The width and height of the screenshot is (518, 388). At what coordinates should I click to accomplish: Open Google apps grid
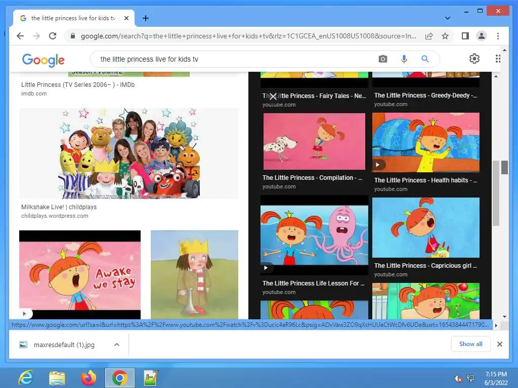(498, 59)
